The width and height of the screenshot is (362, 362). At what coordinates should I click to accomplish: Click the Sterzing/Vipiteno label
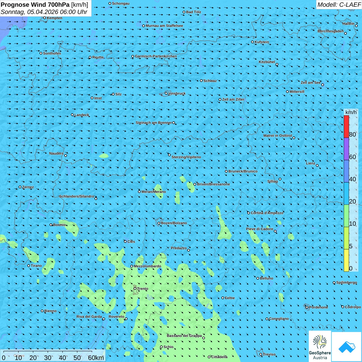pyautogui.click(x=186, y=157)
